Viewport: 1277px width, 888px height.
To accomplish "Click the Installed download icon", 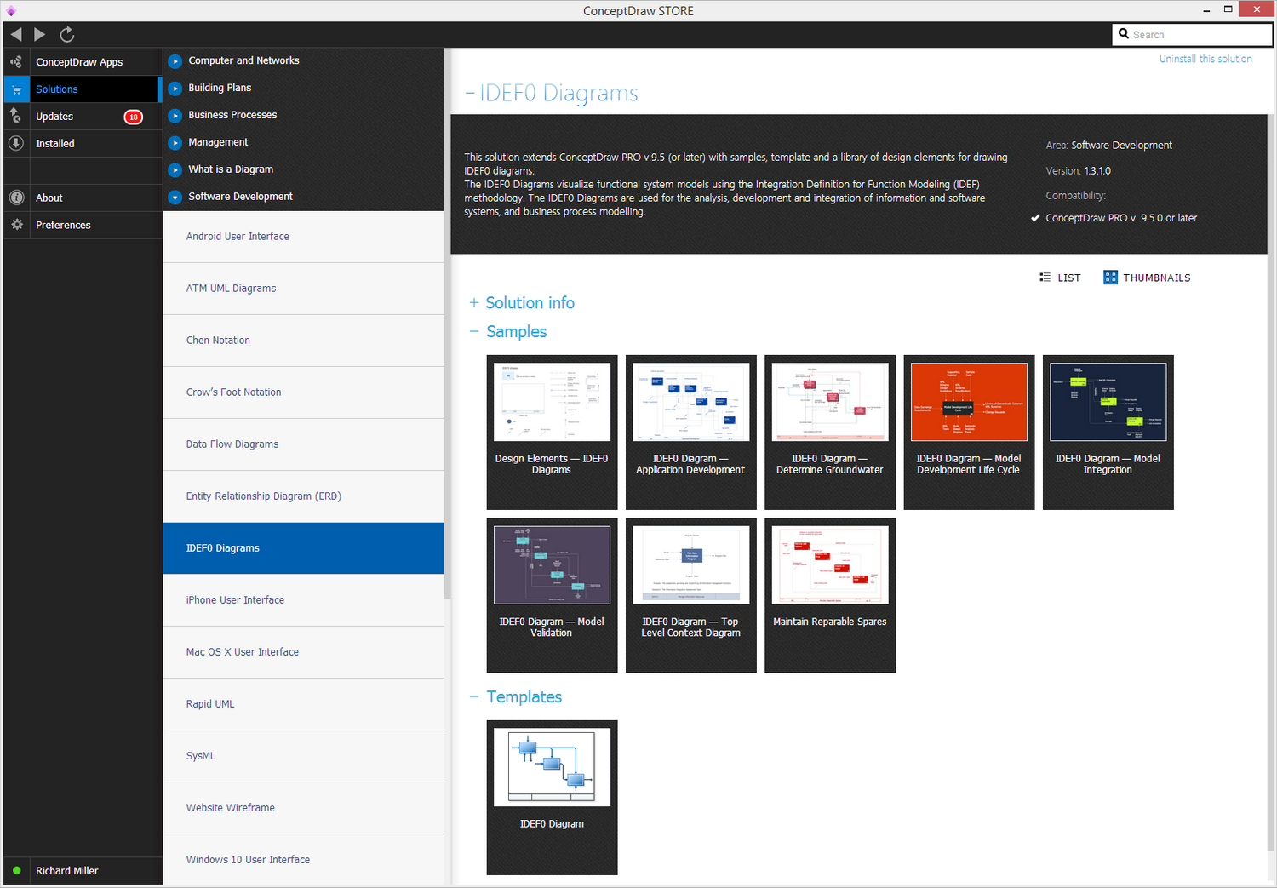I will coord(16,143).
